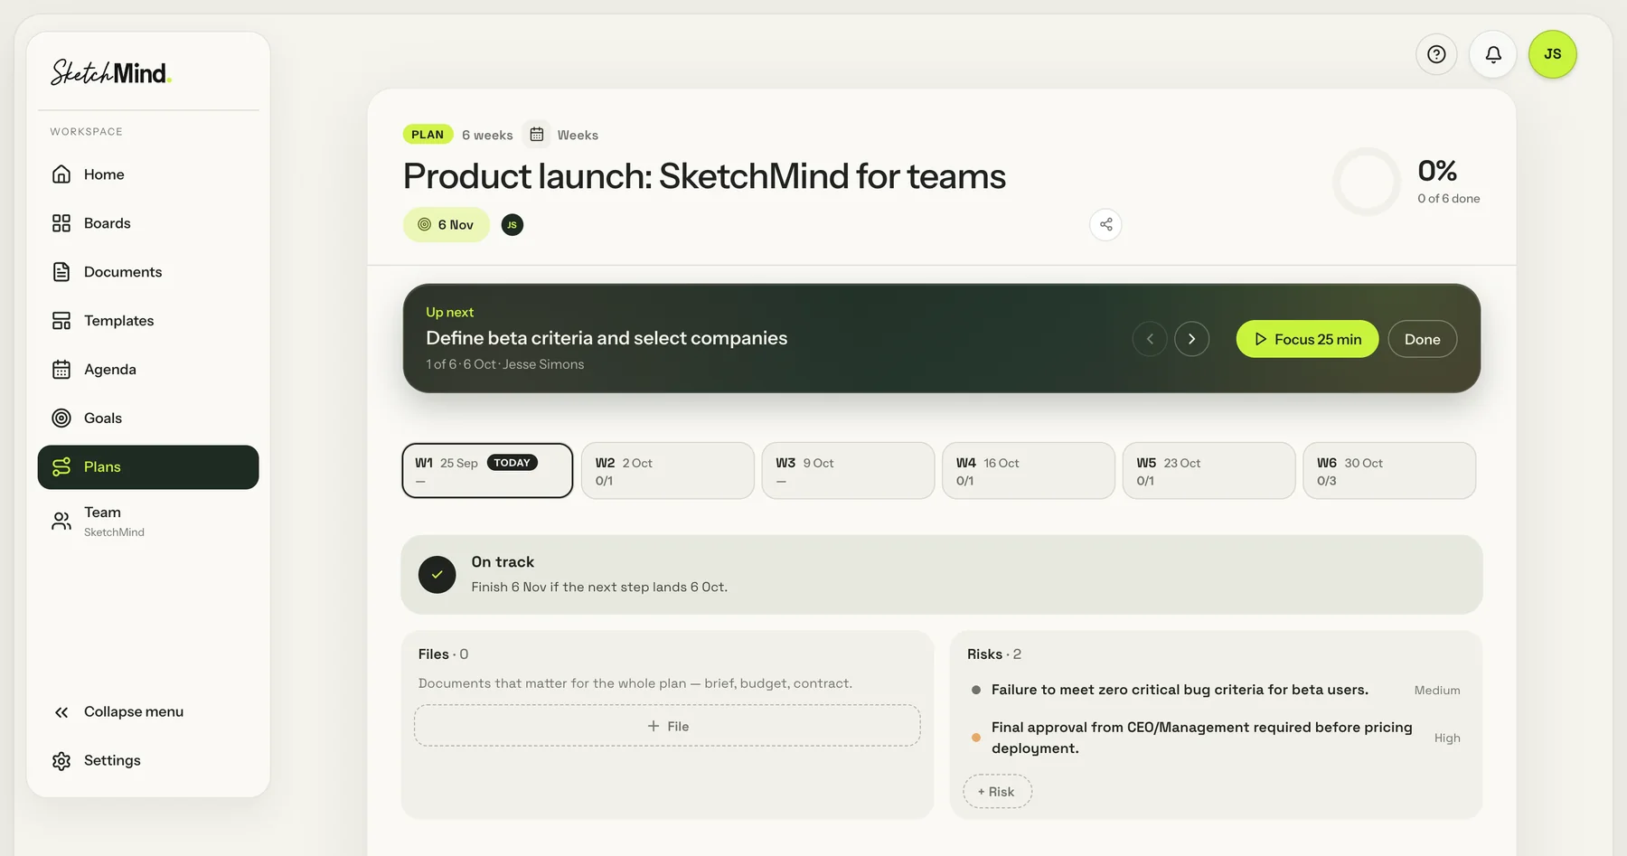Open Templates in the sidebar

148,321
